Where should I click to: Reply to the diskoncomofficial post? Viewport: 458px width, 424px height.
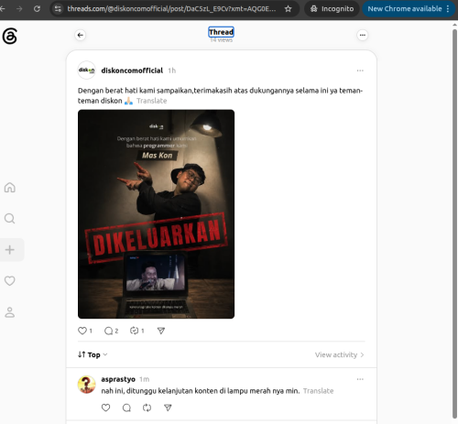[108, 331]
